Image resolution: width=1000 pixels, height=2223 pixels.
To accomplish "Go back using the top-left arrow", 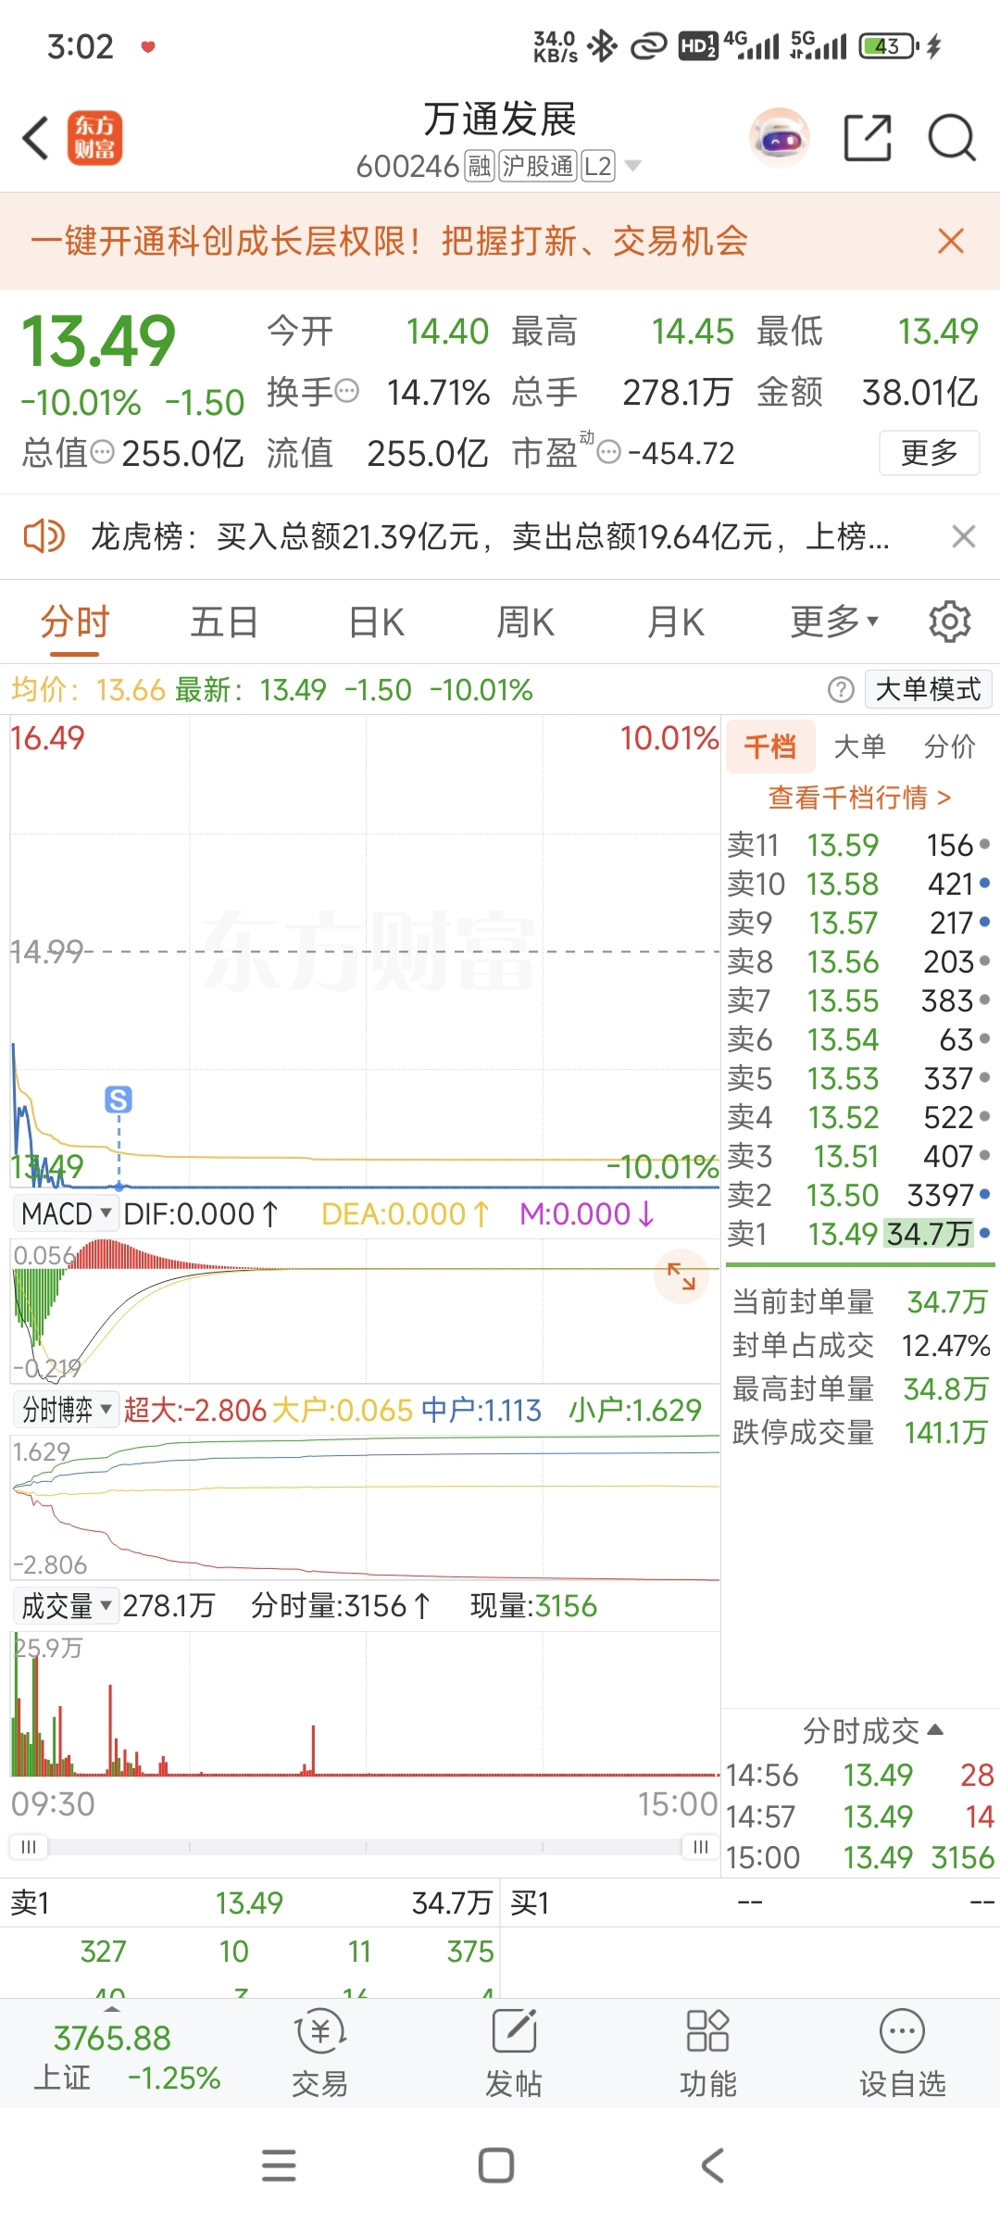I will coord(35,138).
